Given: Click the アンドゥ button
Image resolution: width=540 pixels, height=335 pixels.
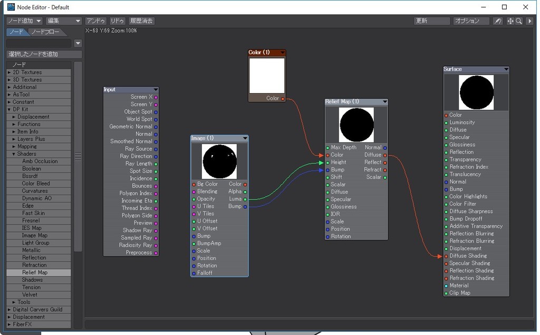Looking at the screenshot, I should click(x=96, y=21).
